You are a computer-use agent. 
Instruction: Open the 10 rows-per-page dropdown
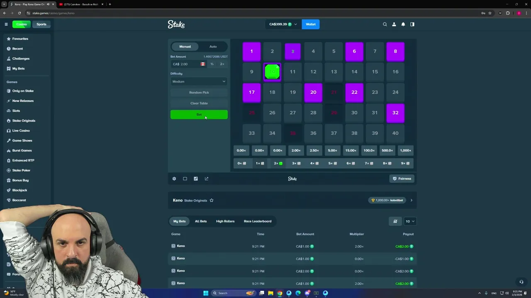(x=410, y=221)
